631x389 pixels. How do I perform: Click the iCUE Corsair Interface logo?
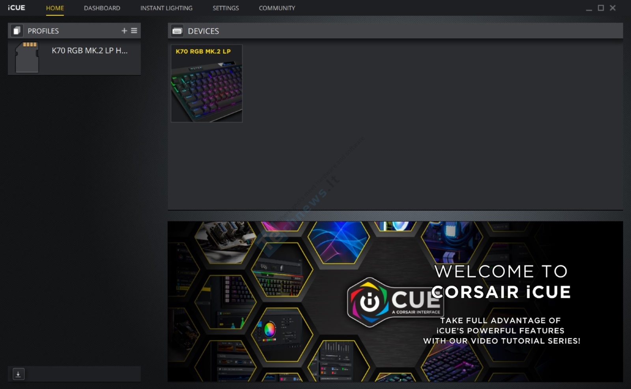[395, 302]
